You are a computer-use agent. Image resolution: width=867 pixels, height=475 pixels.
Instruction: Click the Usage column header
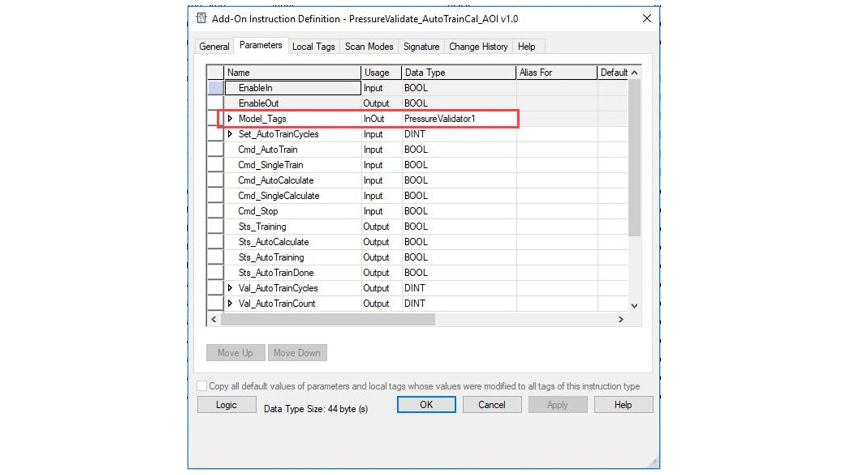(x=381, y=72)
